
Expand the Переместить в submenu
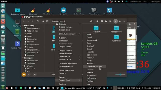(x=80, y=59)
